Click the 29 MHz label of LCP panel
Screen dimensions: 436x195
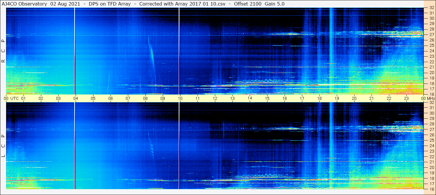pyautogui.click(x=431, y=119)
